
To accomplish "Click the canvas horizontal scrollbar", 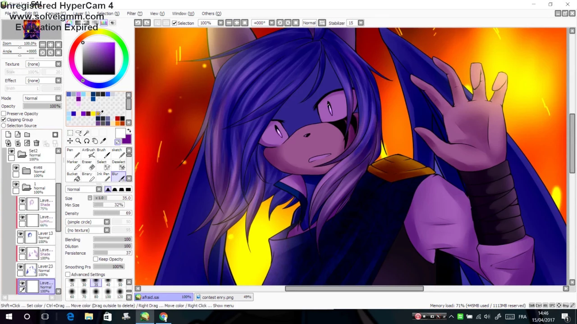I will point(354,288).
